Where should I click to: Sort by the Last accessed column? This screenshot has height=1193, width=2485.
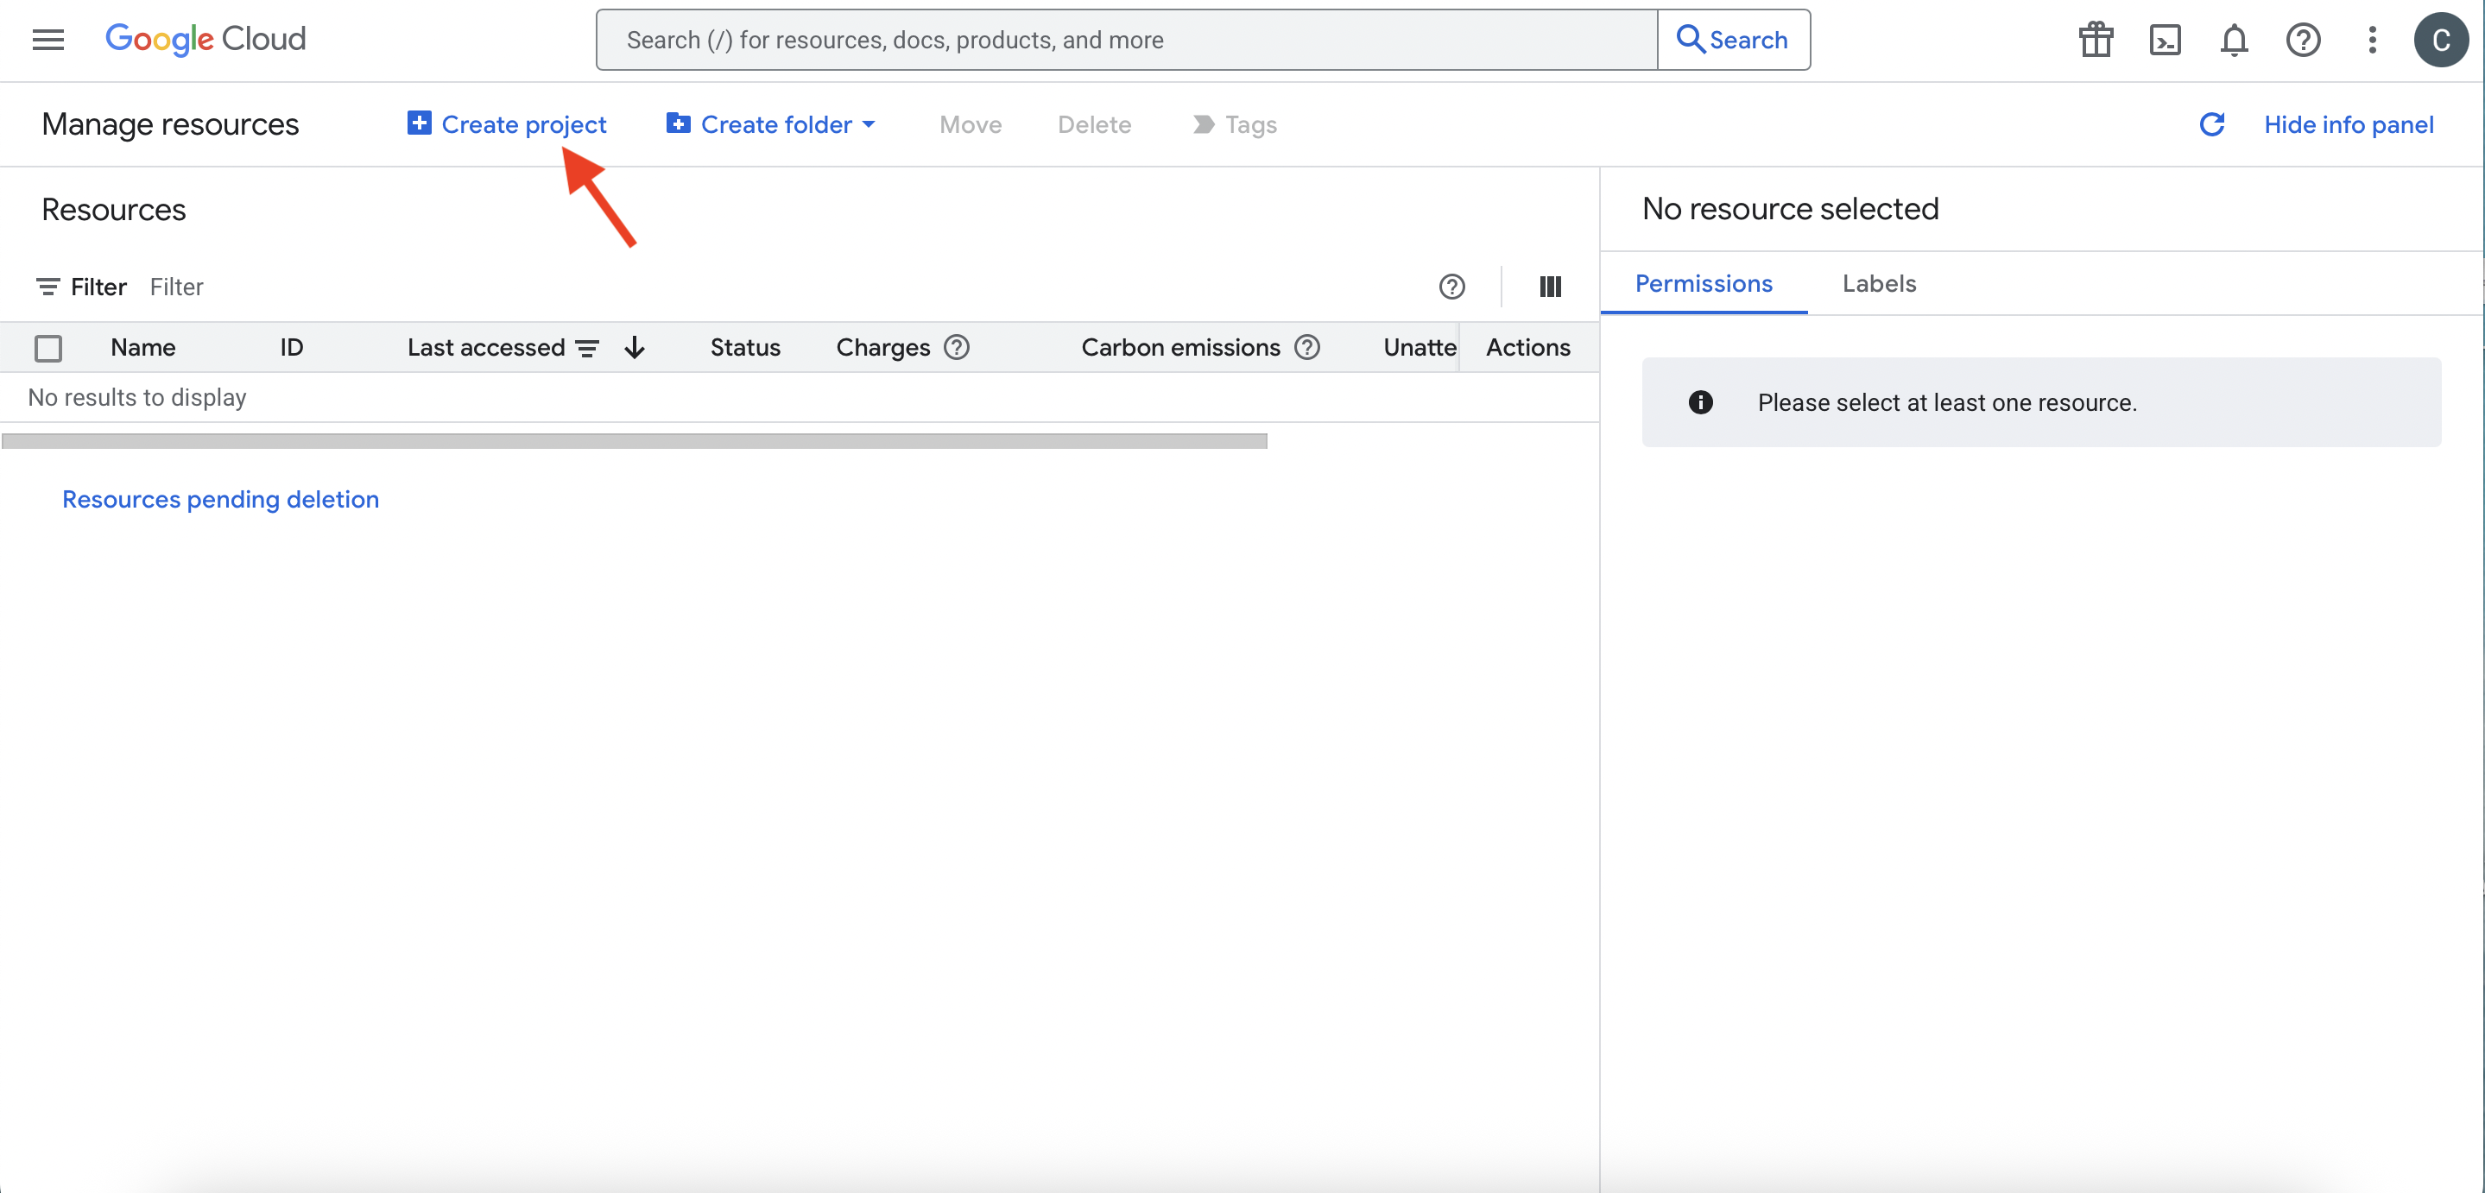pos(486,347)
